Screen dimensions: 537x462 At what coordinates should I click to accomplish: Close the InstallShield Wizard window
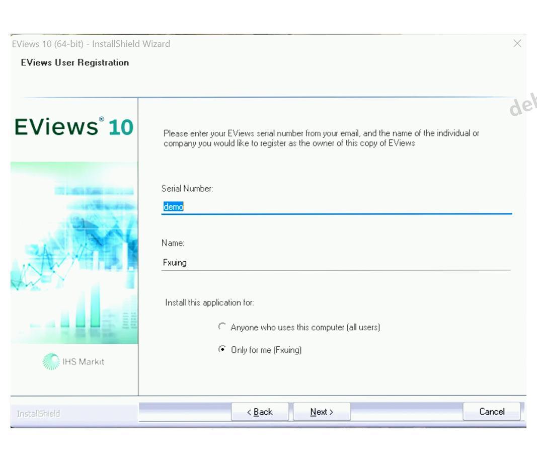[x=517, y=43]
